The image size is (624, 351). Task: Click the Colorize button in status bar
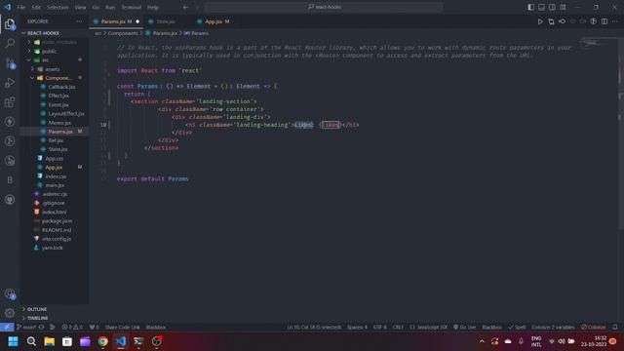click(x=594, y=328)
